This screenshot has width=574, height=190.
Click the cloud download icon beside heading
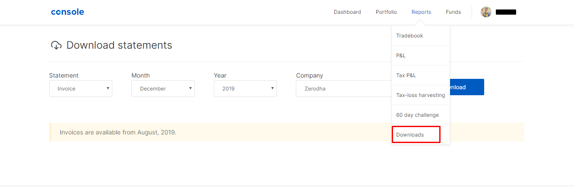coord(56,45)
